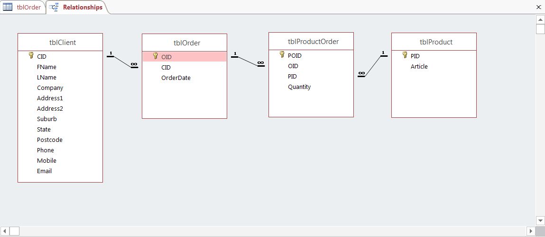Viewport: 545px width, 237px height.
Task: Select the tblProduct table title
Action: click(436, 42)
